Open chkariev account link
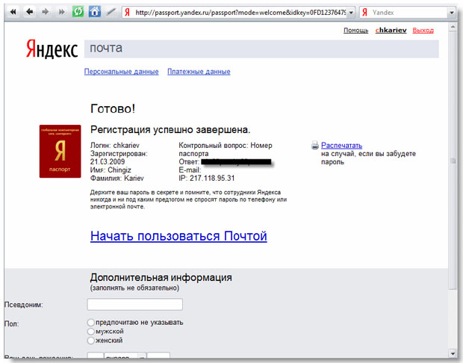The height and width of the screenshot is (363, 463). [391, 30]
